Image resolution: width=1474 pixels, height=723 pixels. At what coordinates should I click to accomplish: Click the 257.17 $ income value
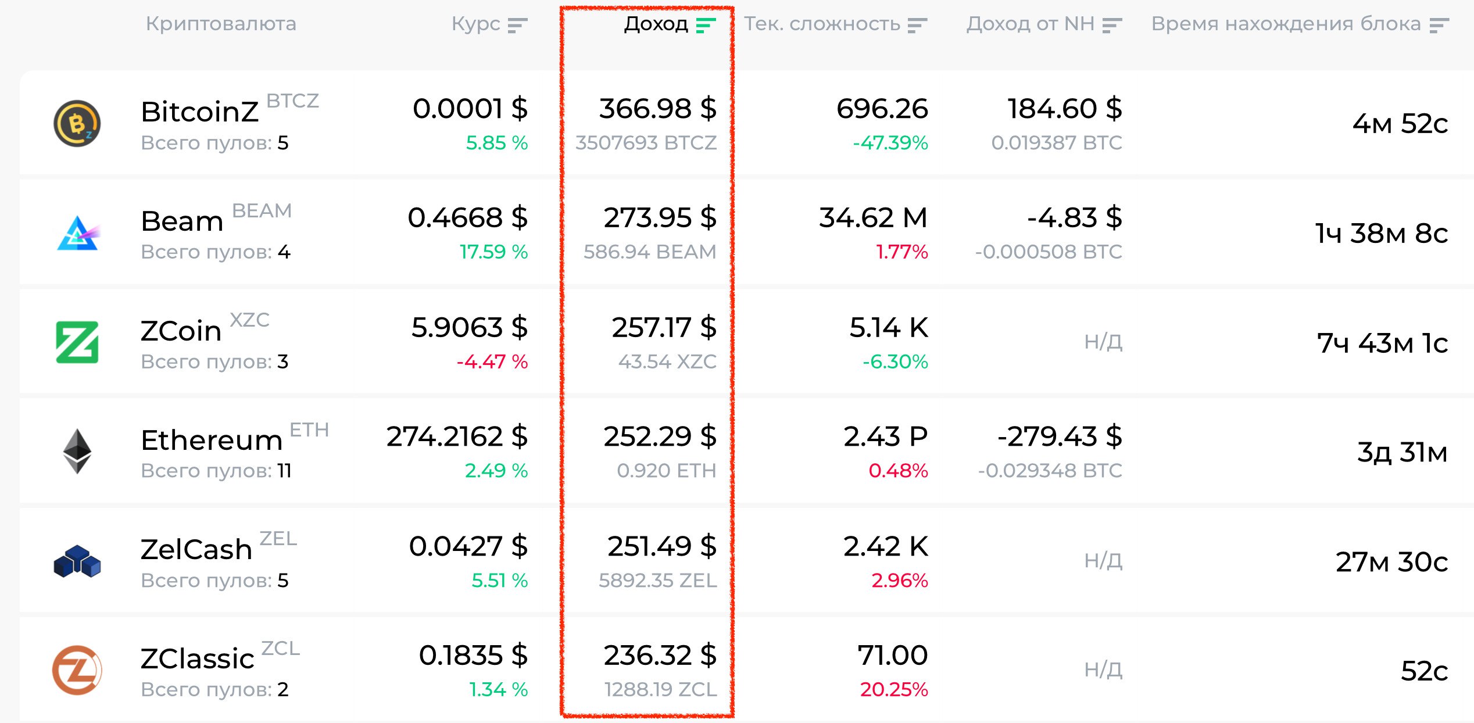664,327
